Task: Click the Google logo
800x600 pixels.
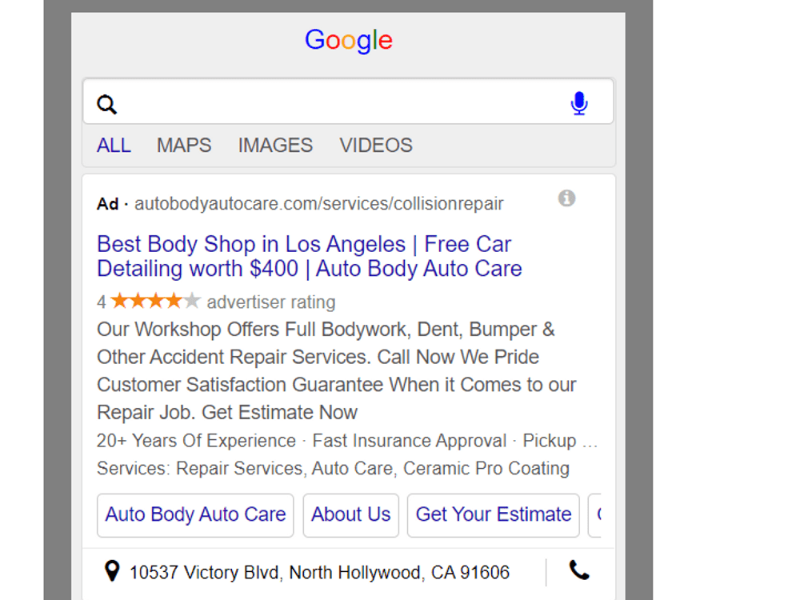Action: coord(349,40)
